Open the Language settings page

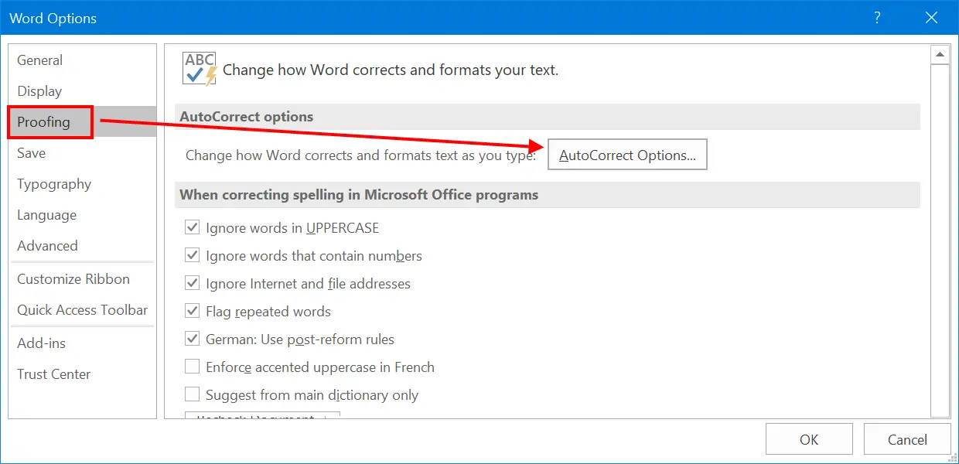click(x=46, y=214)
